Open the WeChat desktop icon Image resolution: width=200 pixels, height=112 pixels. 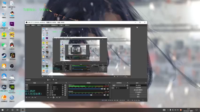(4, 46)
